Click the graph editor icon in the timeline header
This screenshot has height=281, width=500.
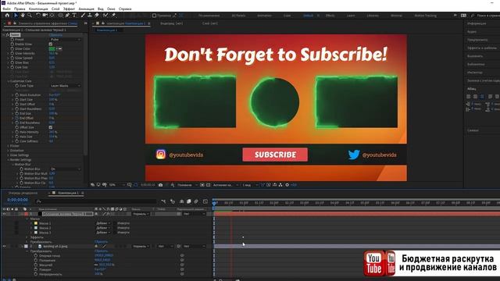click(205, 201)
